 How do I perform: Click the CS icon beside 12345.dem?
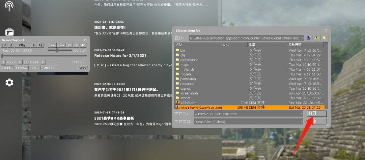[177, 103]
